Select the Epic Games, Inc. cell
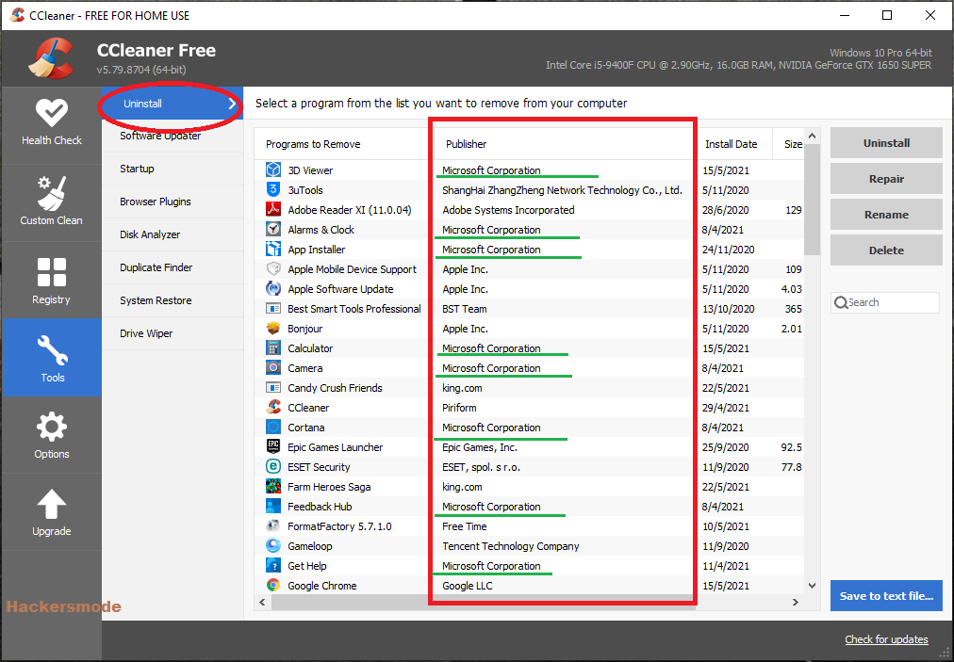The width and height of the screenshot is (954, 662). point(480,446)
